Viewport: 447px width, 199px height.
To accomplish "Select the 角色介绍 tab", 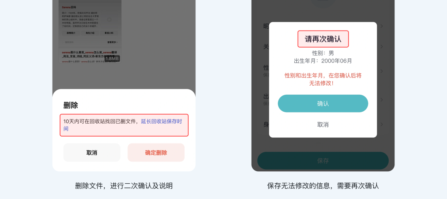I will 90,33.
